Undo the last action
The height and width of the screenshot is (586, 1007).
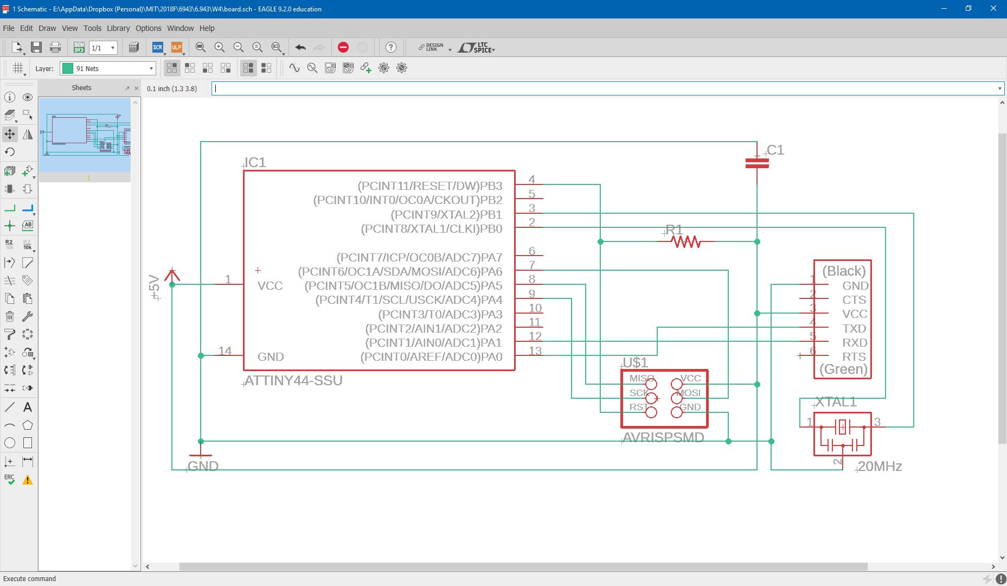300,48
